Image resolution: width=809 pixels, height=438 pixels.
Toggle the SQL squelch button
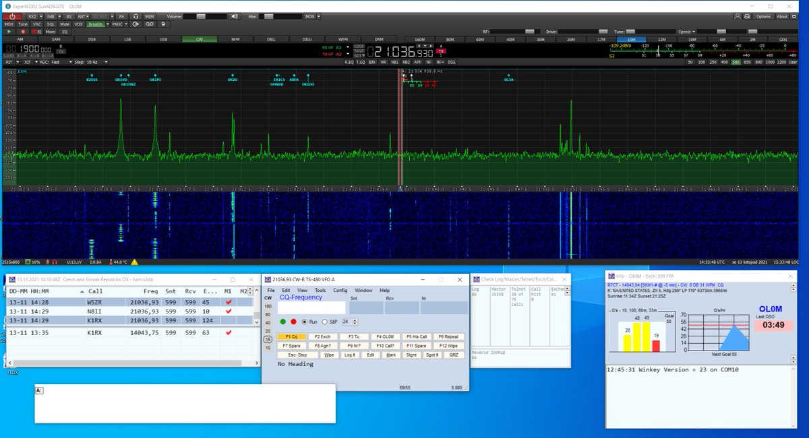pos(51,24)
